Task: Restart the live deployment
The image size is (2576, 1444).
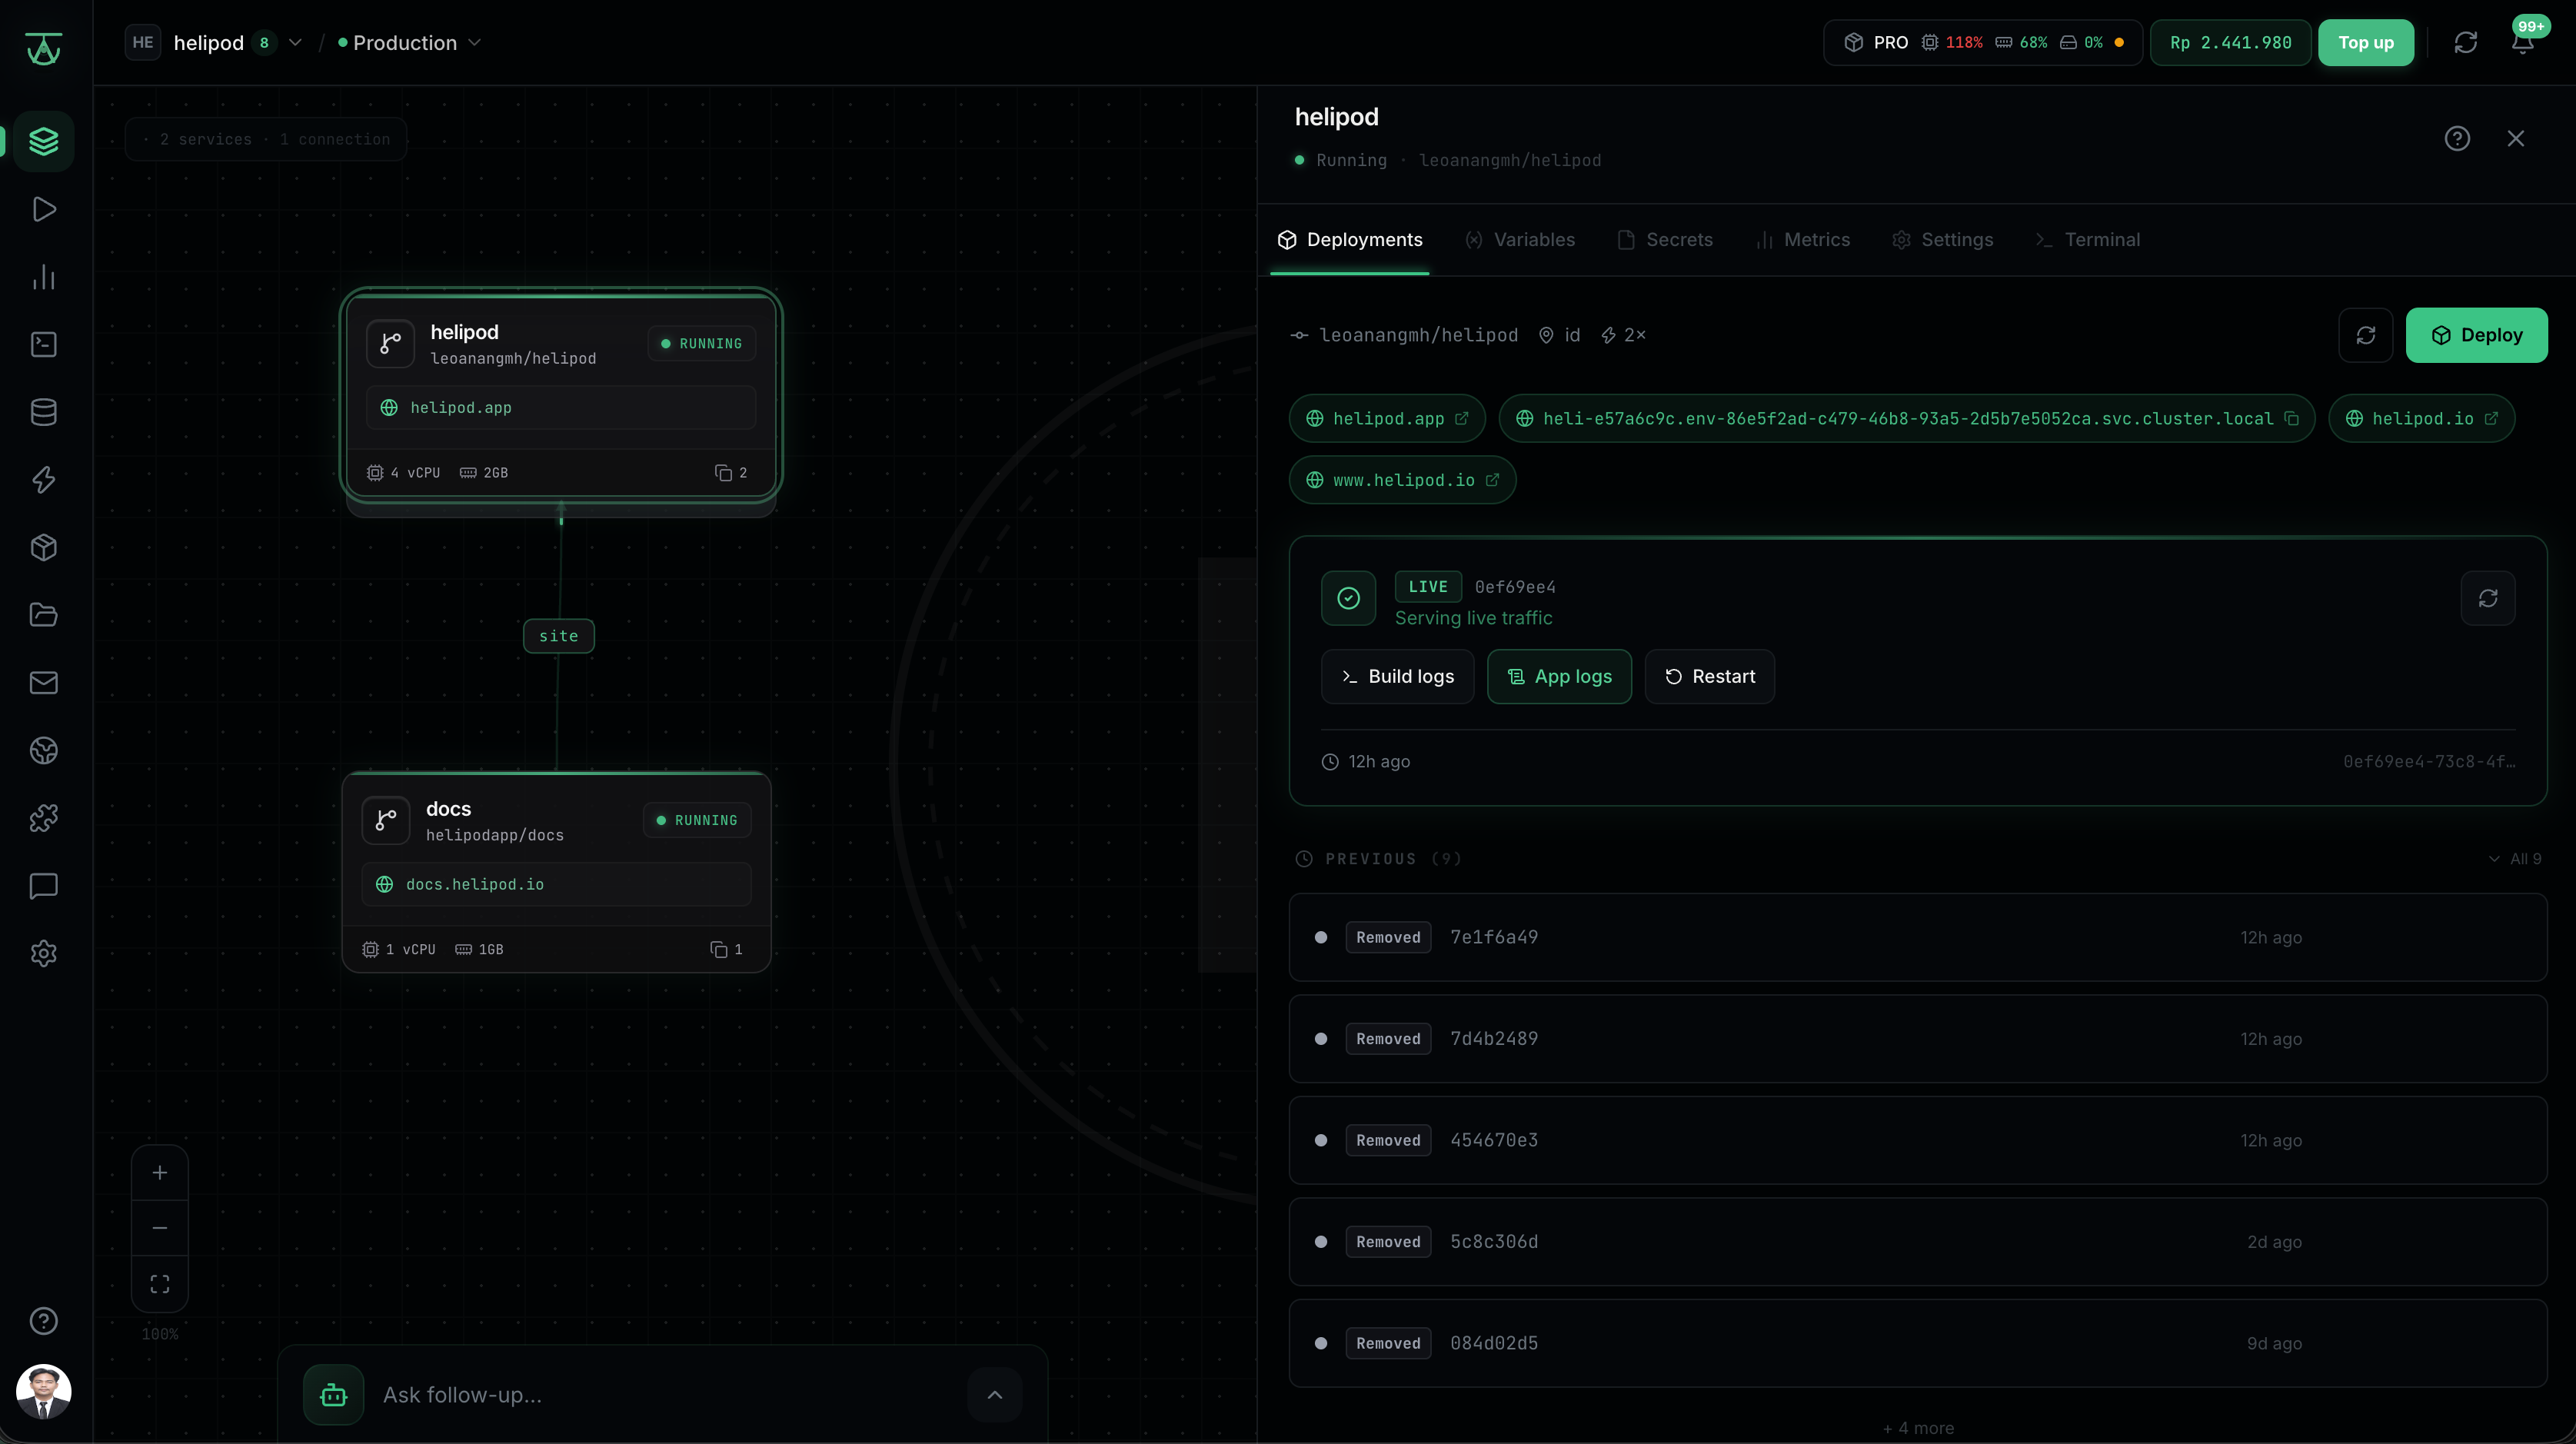Action: point(1710,676)
